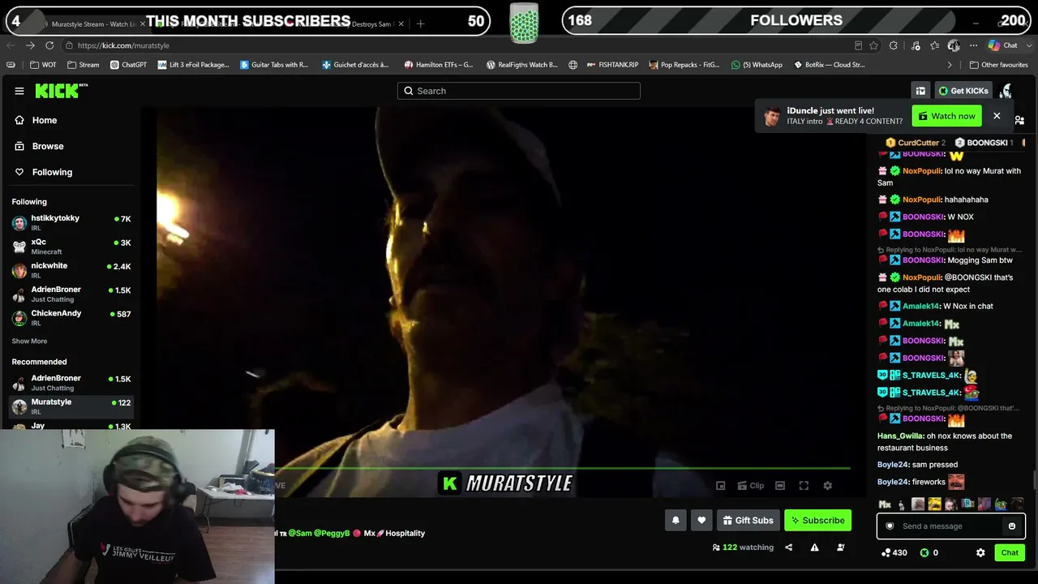Click the CurdCutter top gifter badge
Screen dimensions: 1038x584
pos(915,143)
